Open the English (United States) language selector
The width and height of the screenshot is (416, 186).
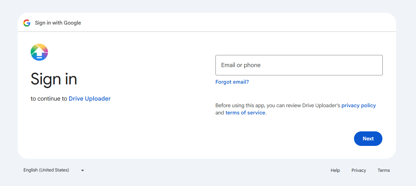(x=54, y=170)
